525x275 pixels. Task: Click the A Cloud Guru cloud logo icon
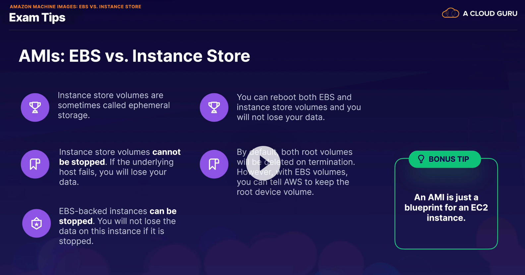click(450, 13)
